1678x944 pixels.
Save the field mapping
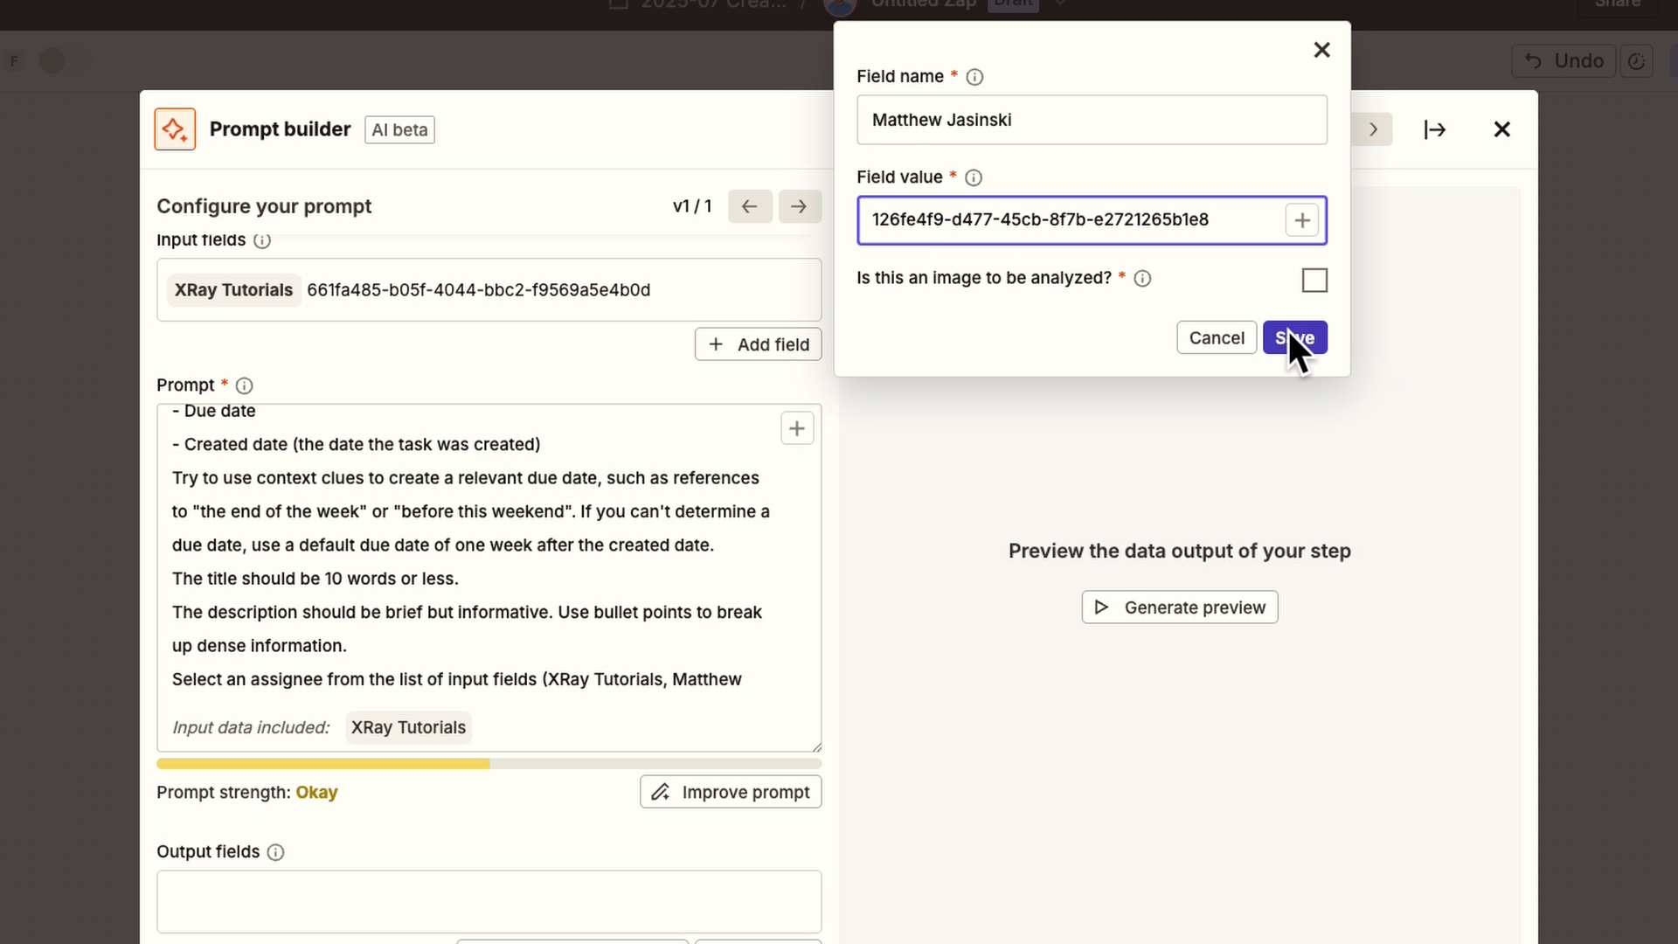(x=1295, y=337)
